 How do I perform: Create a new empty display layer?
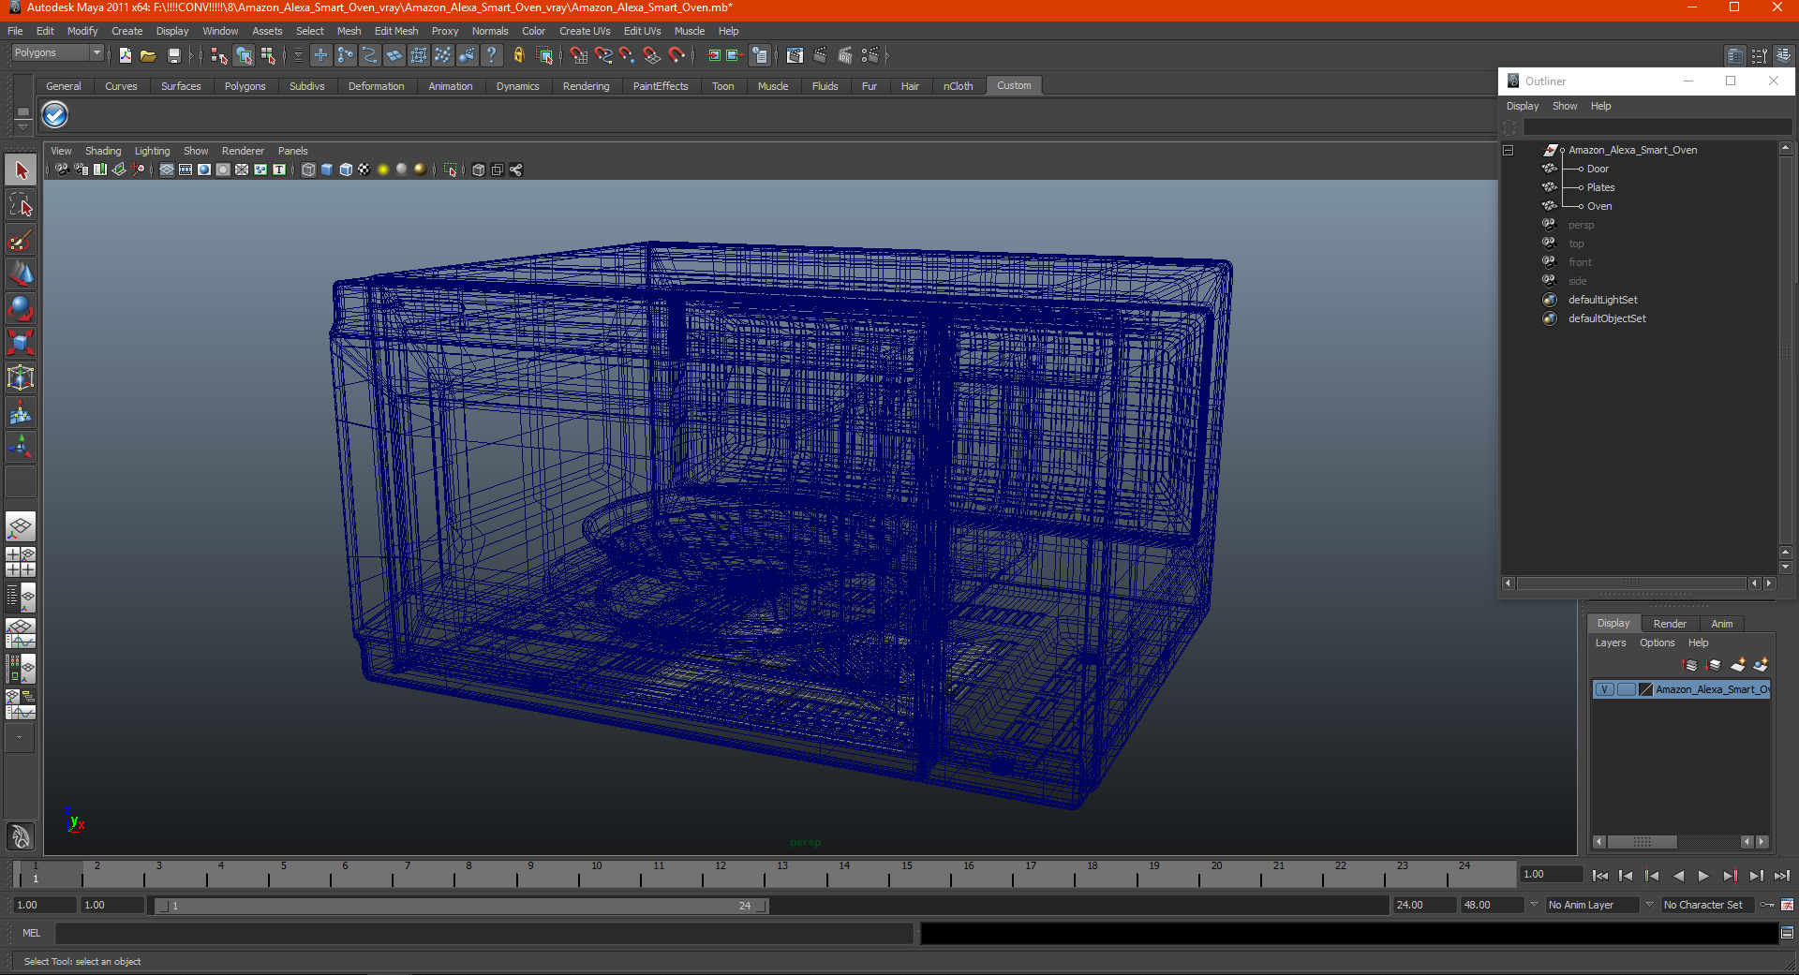[x=1737, y=665]
